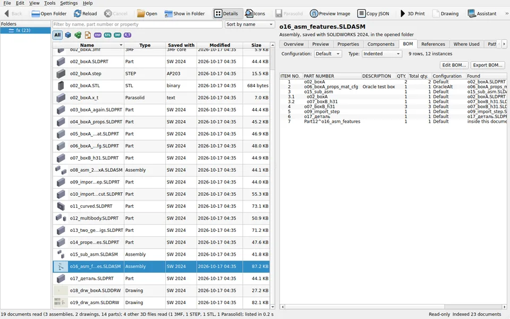Viewport: 510px width, 319px height.
Task: Open the Assistant from the toolbar
Action: click(482, 14)
